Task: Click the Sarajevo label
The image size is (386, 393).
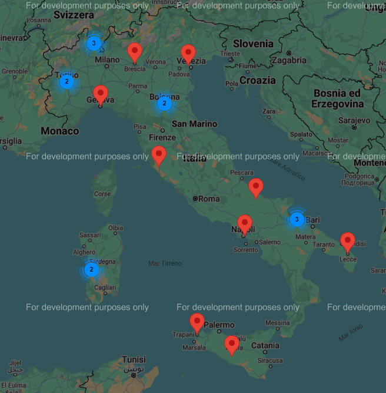Action: [x=354, y=121]
